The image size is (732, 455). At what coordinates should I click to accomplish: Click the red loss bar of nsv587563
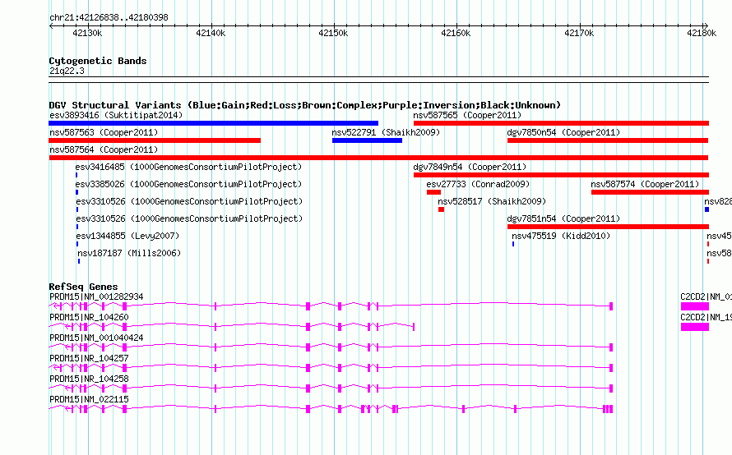pos(155,140)
